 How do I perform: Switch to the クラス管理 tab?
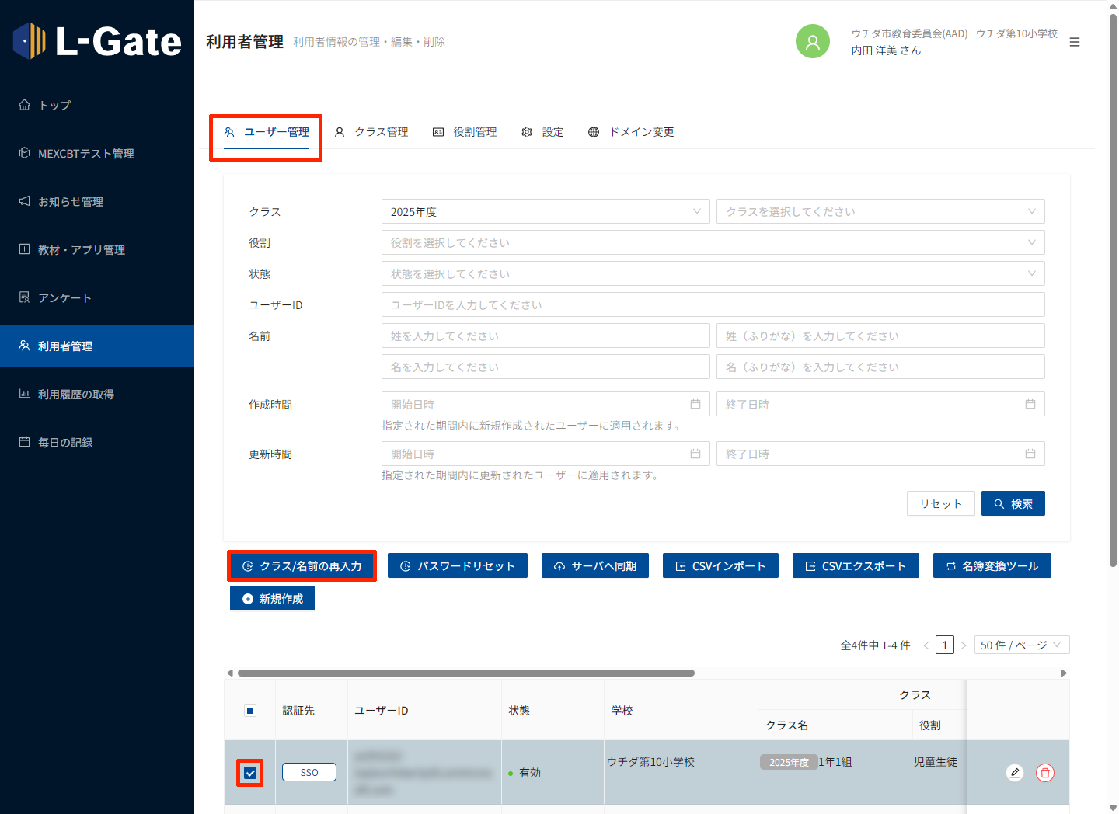[371, 132]
